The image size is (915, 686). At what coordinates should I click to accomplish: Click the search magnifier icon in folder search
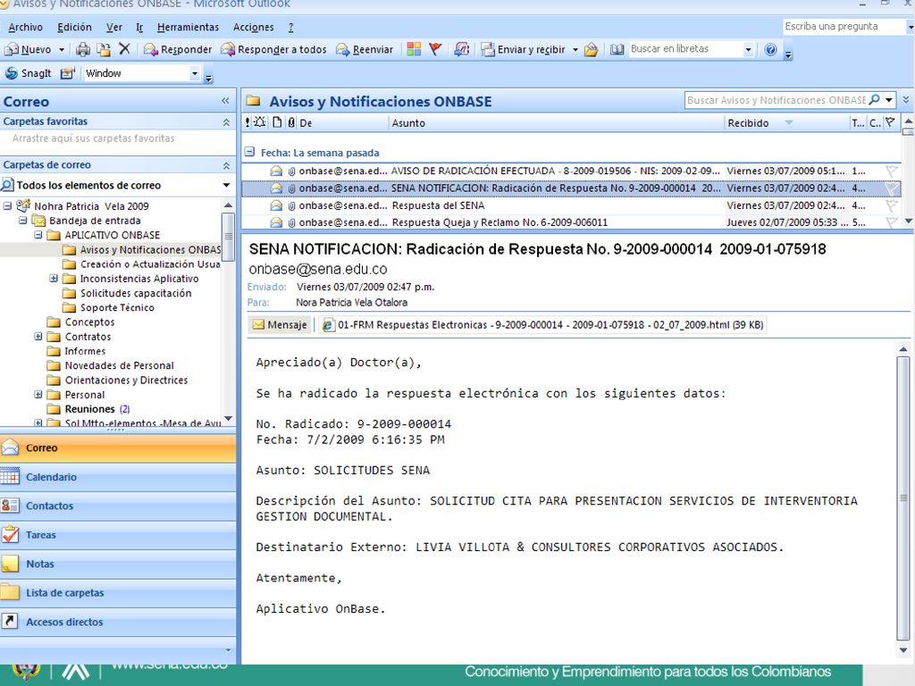click(874, 100)
